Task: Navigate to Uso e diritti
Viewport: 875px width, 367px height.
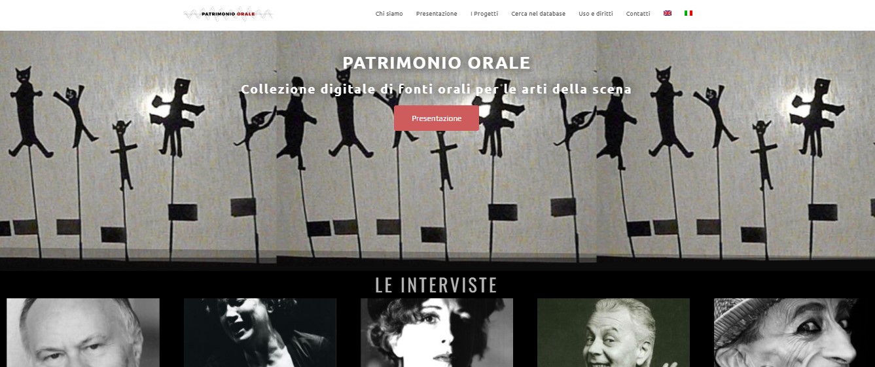Action: 596,14
